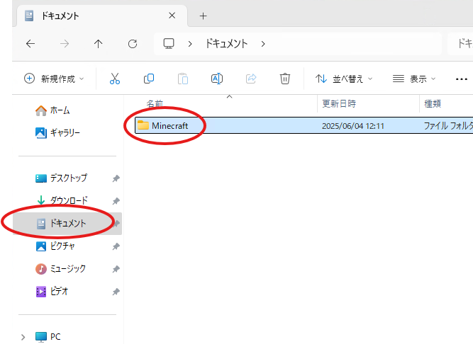Sort by the 名前 column header
Screen dimensions: 473x344
tap(155, 104)
